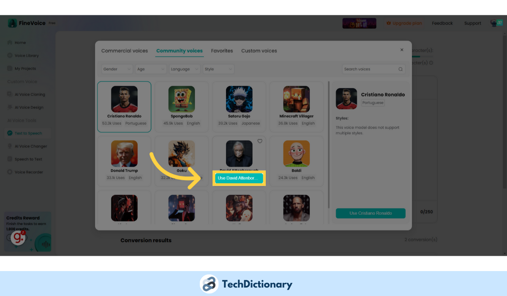Open the AI Voice Changer tool

(x=27, y=146)
